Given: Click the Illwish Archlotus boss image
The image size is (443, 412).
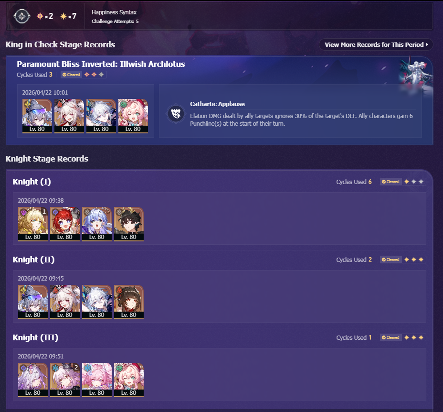Looking at the screenshot, I should [x=415, y=74].
